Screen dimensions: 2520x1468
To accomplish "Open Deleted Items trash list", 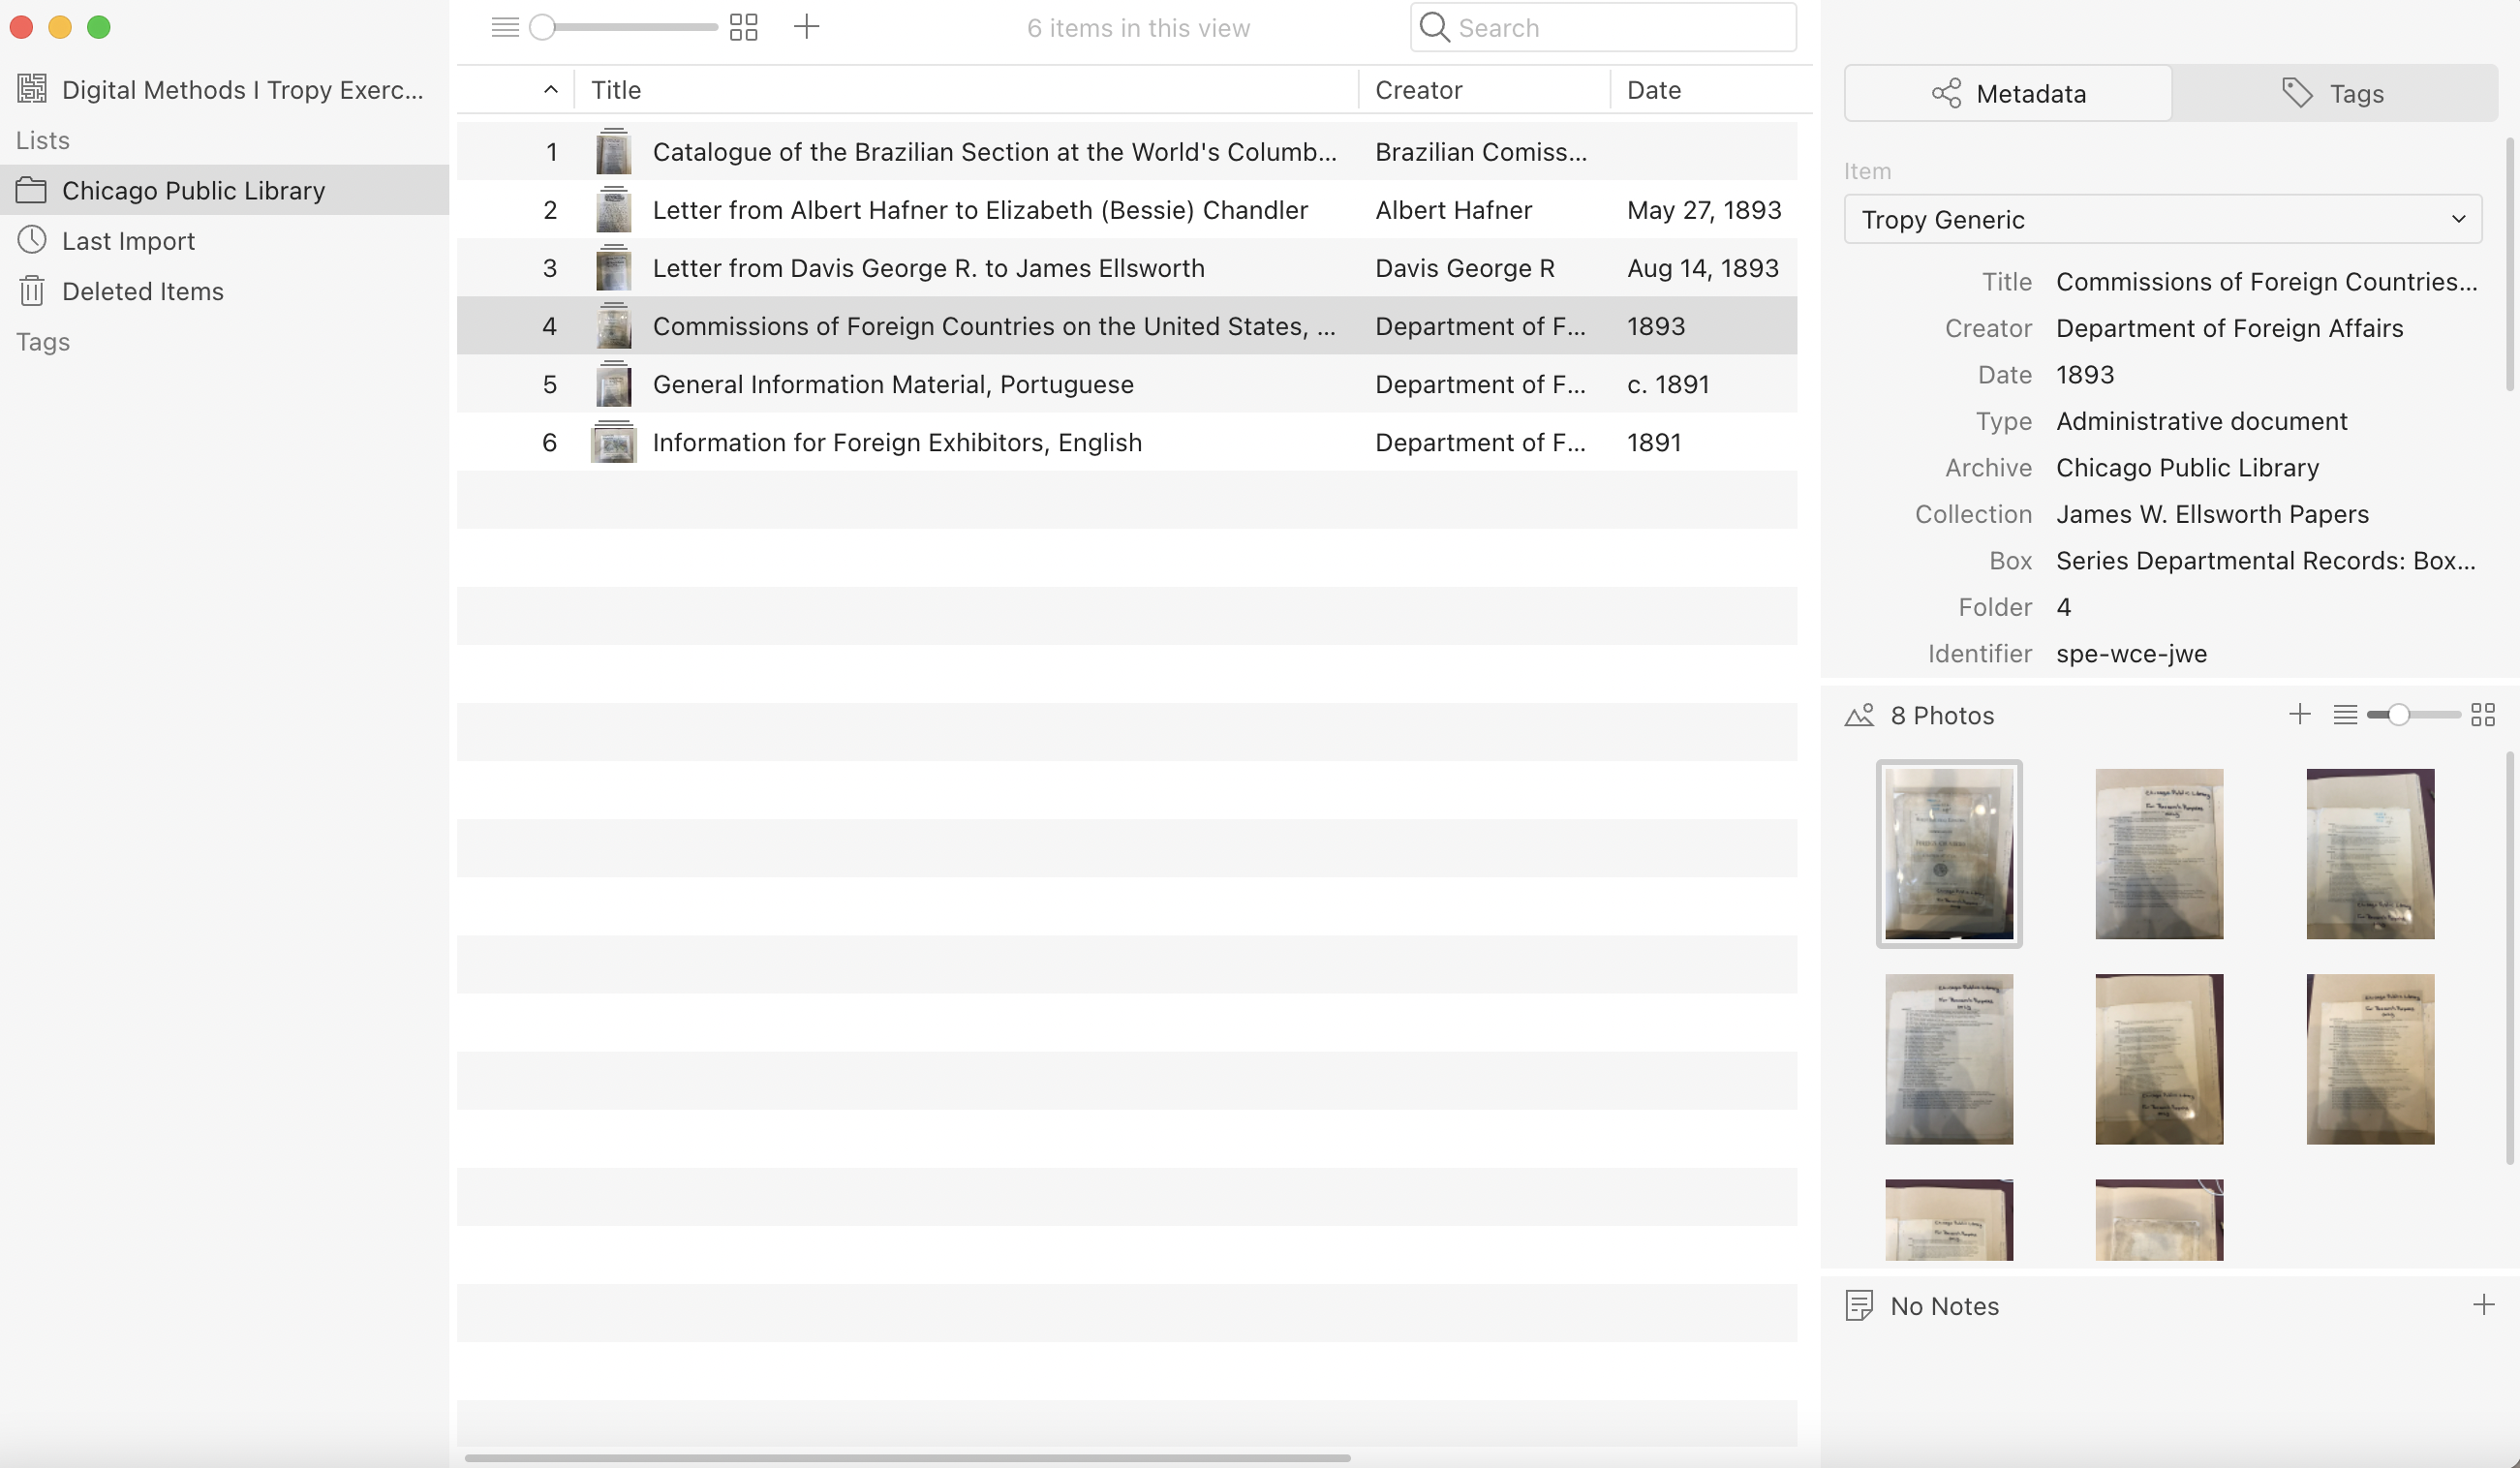I will click(x=142, y=291).
